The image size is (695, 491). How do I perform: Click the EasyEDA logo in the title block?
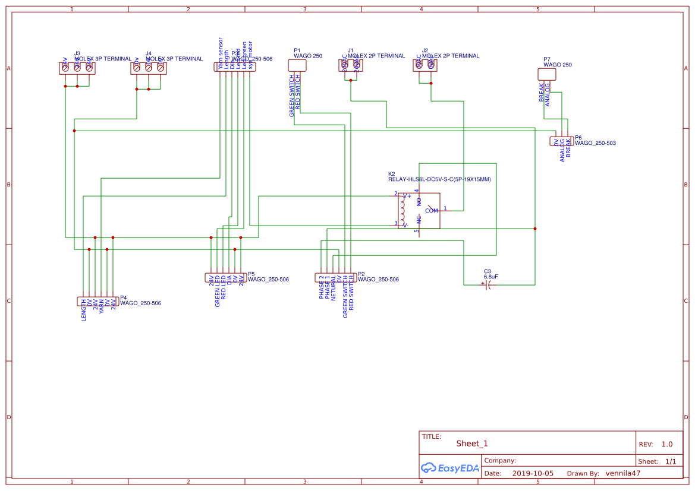click(x=450, y=468)
